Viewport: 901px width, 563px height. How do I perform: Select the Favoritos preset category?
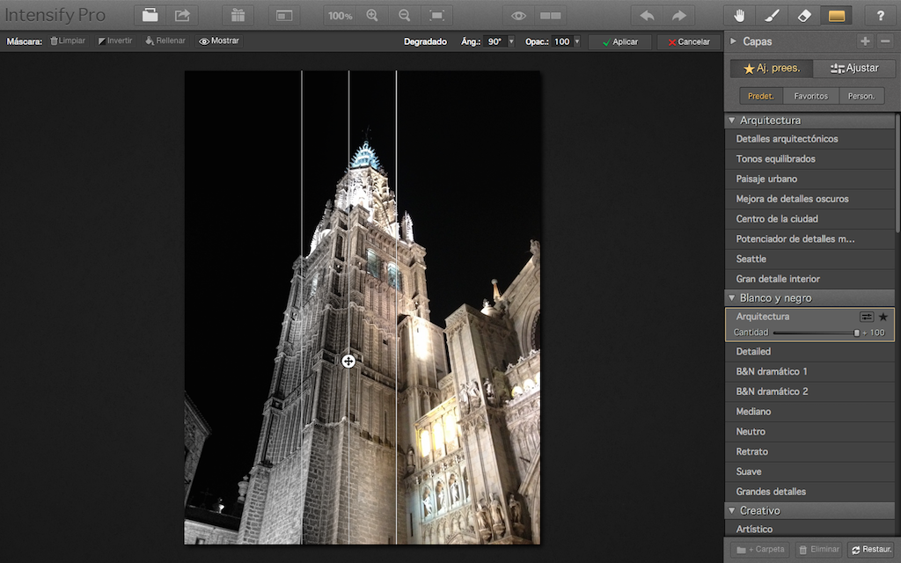(x=810, y=96)
